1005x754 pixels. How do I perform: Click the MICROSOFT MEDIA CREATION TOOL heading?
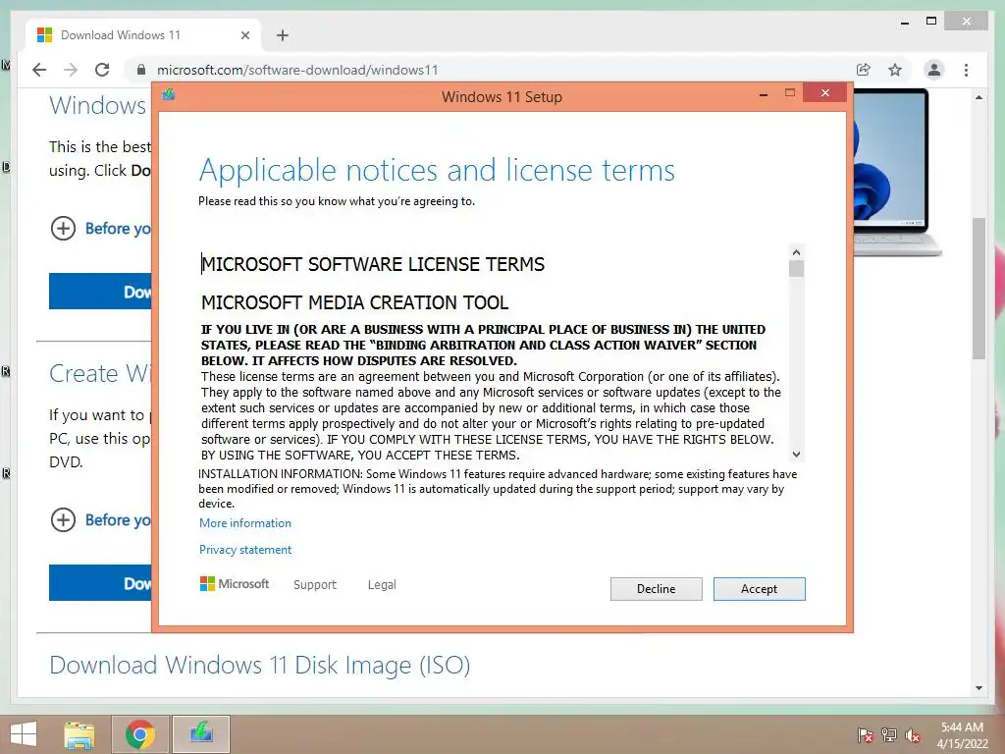coord(354,302)
